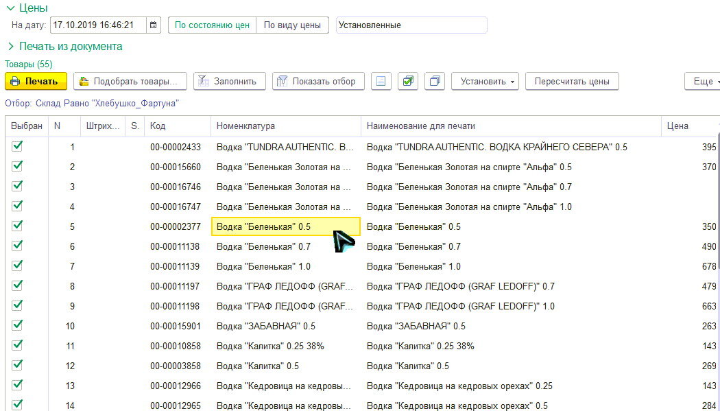
Task: Select price cell 678 in row 7
Action: [x=689, y=266]
